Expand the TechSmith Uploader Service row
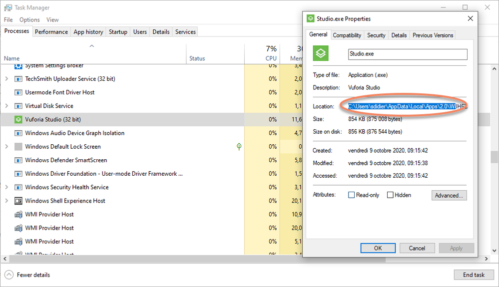This screenshot has width=499, height=287. [6, 79]
